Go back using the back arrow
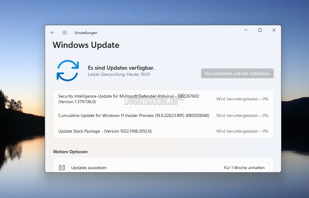309x198 pixels. coord(52,33)
